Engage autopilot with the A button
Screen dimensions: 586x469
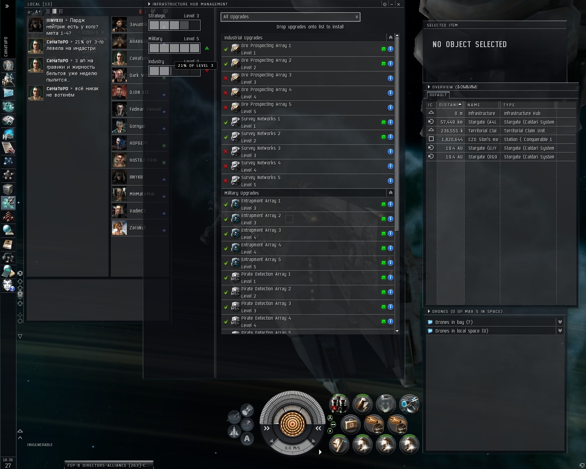coord(247,439)
